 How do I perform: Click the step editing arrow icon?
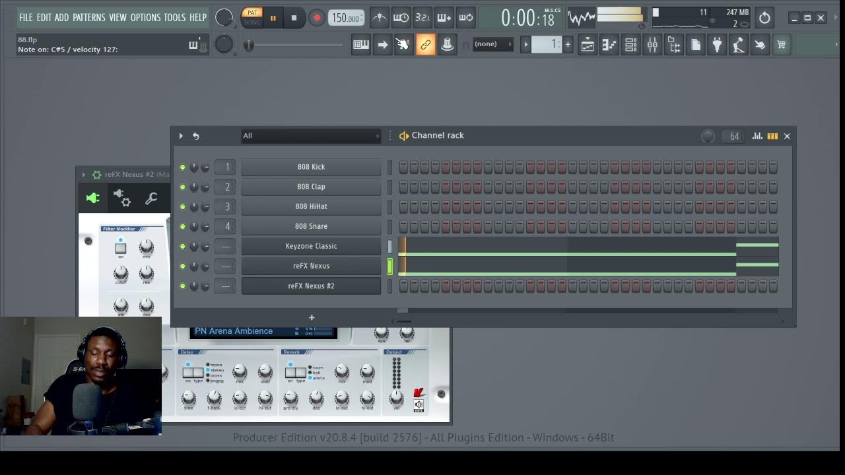[x=382, y=45]
